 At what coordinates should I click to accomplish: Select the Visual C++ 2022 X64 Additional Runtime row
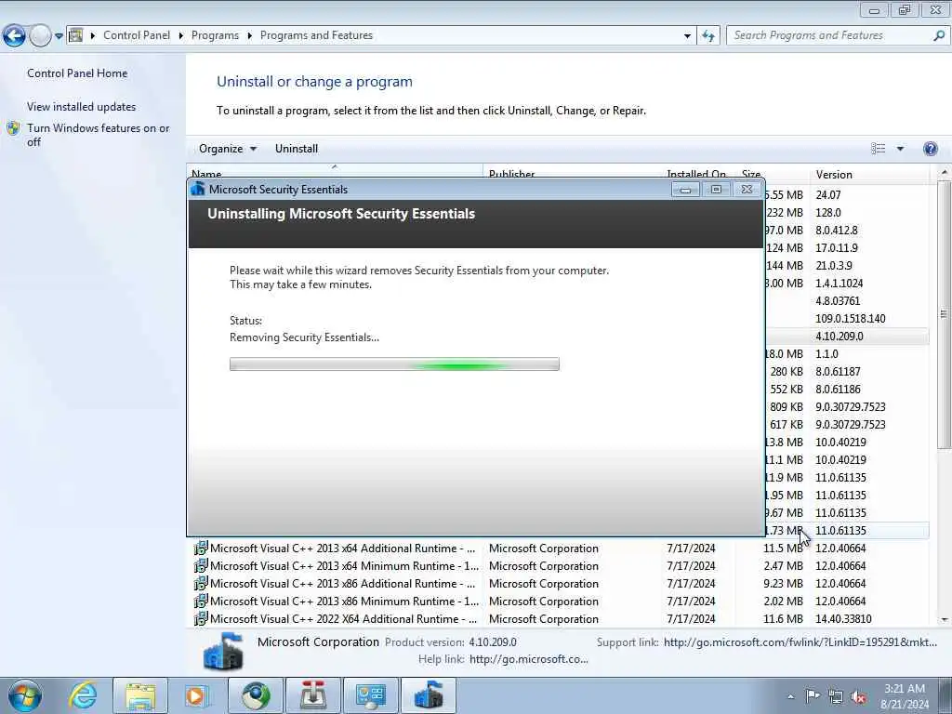[561, 618]
